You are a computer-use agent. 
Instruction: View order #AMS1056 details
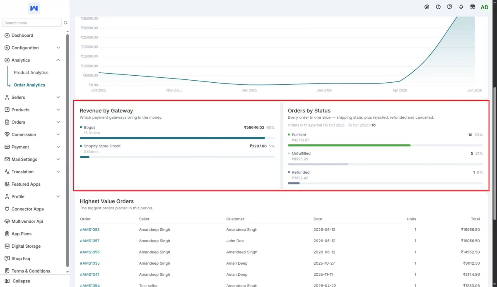coord(89,252)
